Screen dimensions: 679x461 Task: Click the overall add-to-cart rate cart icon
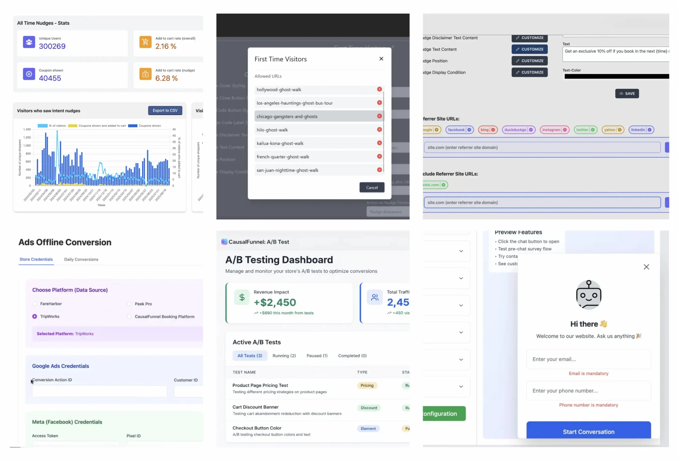point(145,42)
